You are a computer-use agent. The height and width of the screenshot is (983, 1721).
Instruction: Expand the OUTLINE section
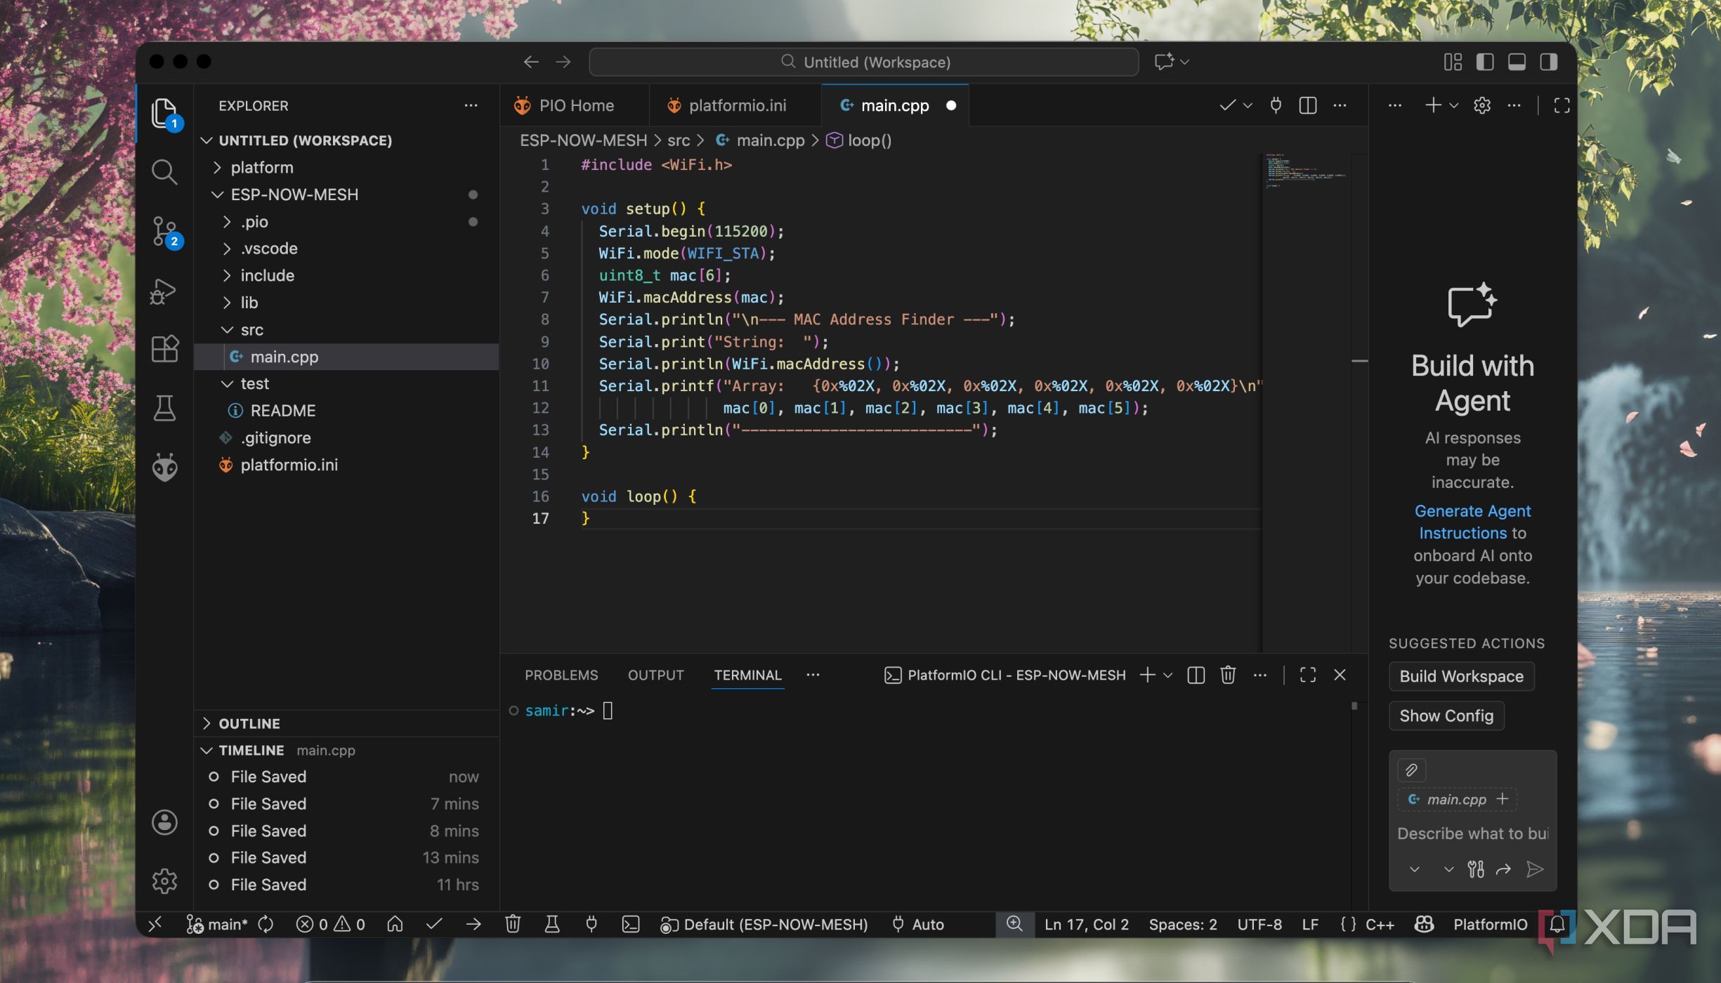click(249, 723)
